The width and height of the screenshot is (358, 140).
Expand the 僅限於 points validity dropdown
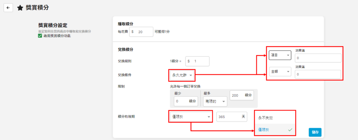pyautogui.click(x=191, y=117)
